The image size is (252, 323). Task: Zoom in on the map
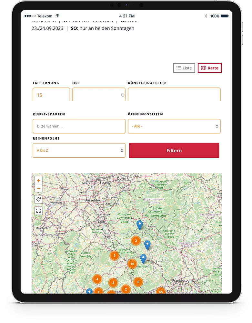(x=39, y=181)
